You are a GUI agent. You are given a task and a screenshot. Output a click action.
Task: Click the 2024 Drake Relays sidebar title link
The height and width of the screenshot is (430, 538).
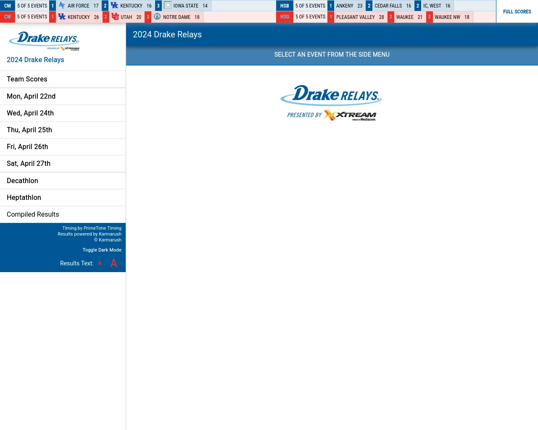35,60
